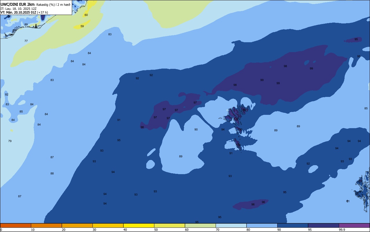Click the humidity value '60' on the map

[86, 15]
